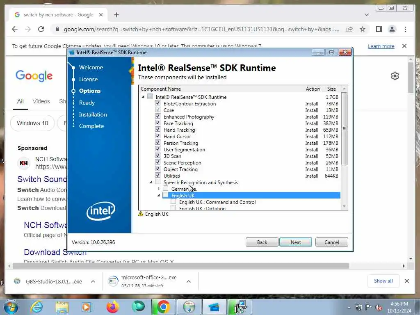Collapse Speech Recognition and Synthesis node
The width and height of the screenshot is (420, 315).
click(151, 182)
